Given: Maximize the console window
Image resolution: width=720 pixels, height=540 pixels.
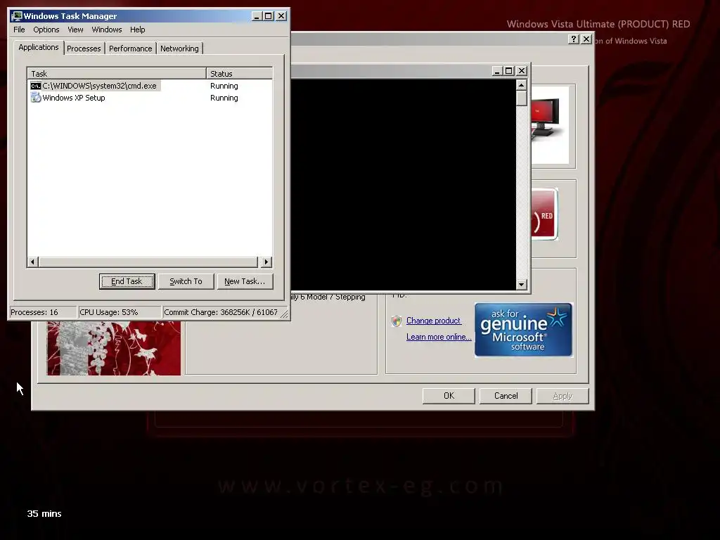Looking at the screenshot, I should pyautogui.click(x=509, y=71).
